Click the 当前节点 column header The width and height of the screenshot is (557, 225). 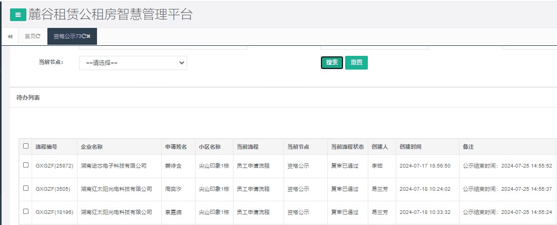[x=298, y=147]
